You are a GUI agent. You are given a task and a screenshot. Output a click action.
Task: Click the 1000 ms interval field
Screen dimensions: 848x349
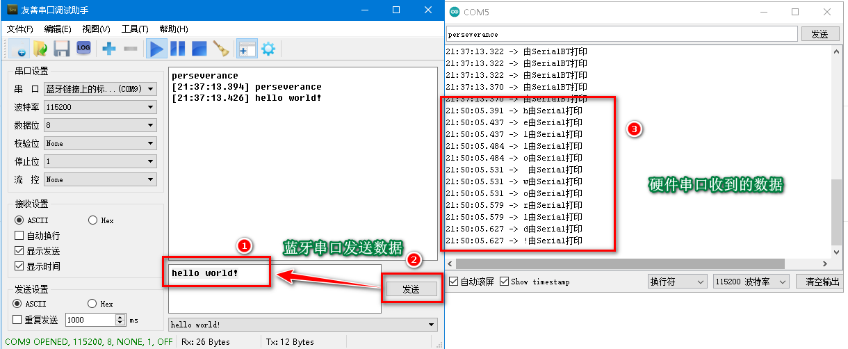pyautogui.click(x=90, y=320)
